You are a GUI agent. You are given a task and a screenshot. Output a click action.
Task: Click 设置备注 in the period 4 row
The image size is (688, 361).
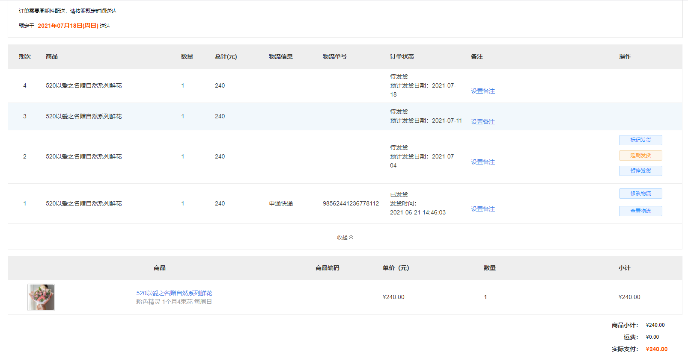click(x=482, y=91)
